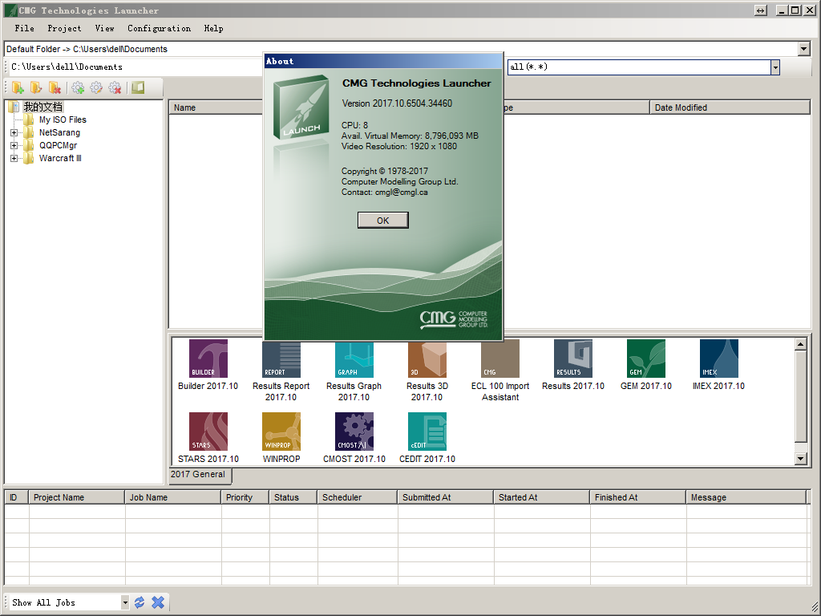
Task: Open Results 2017.10 application icon
Action: coord(572,365)
